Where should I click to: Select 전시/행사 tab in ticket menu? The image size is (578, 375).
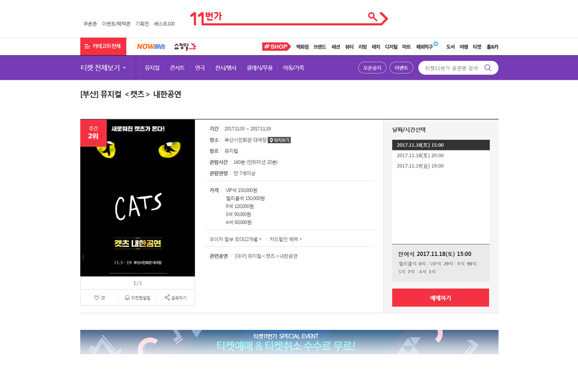[x=225, y=67]
